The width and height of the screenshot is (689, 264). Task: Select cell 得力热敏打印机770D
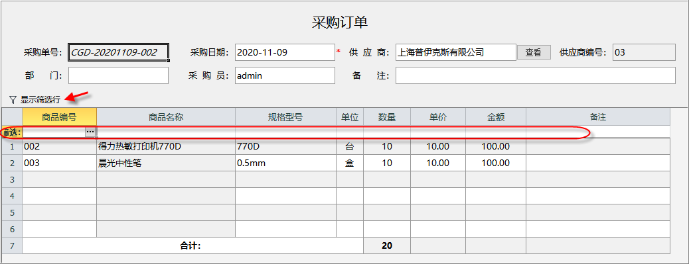(166, 146)
